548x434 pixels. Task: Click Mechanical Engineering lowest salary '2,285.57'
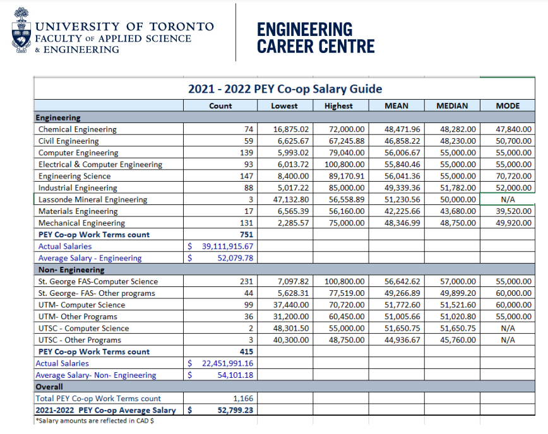click(x=293, y=223)
